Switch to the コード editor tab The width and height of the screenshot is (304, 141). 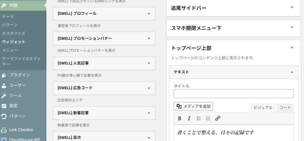pyautogui.click(x=285, y=108)
